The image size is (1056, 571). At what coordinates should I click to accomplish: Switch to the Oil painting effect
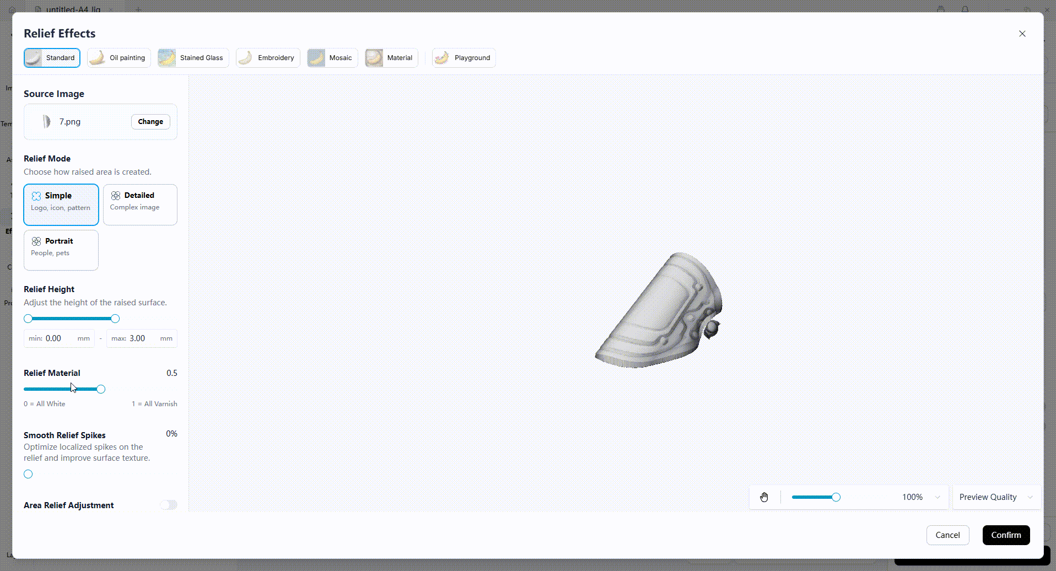click(x=119, y=58)
